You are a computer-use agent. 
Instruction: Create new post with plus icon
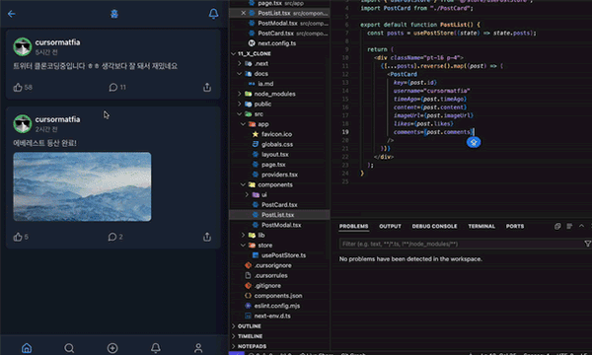(112, 348)
